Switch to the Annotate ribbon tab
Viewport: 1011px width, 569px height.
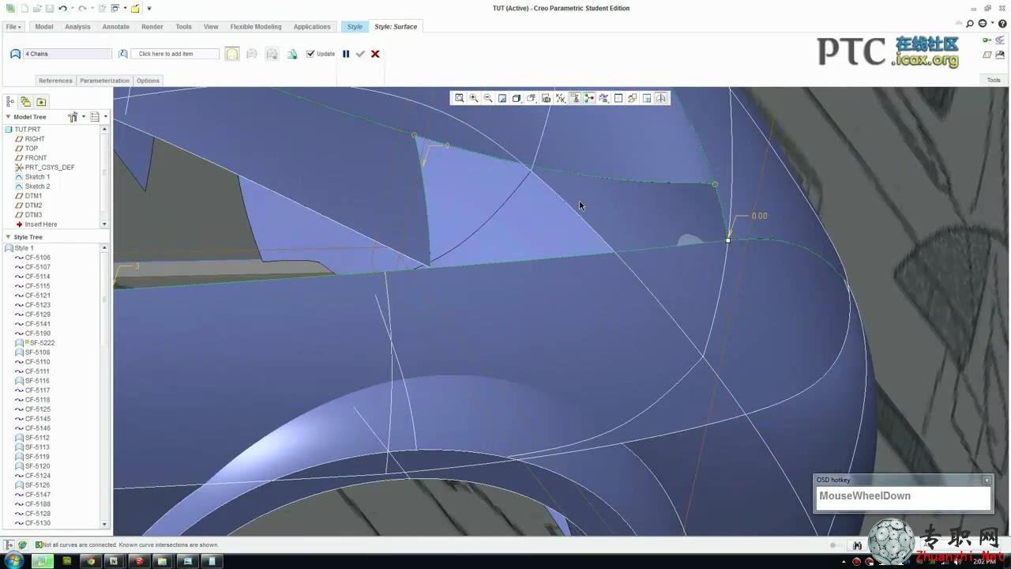coord(116,27)
